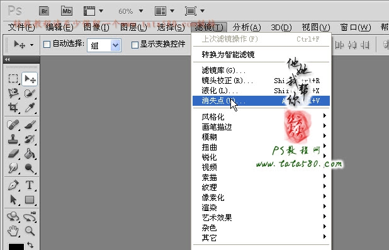Select the Path Selection tool

tap(13, 200)
